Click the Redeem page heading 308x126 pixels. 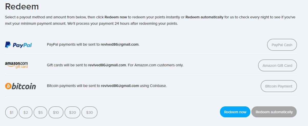point(22,7)
